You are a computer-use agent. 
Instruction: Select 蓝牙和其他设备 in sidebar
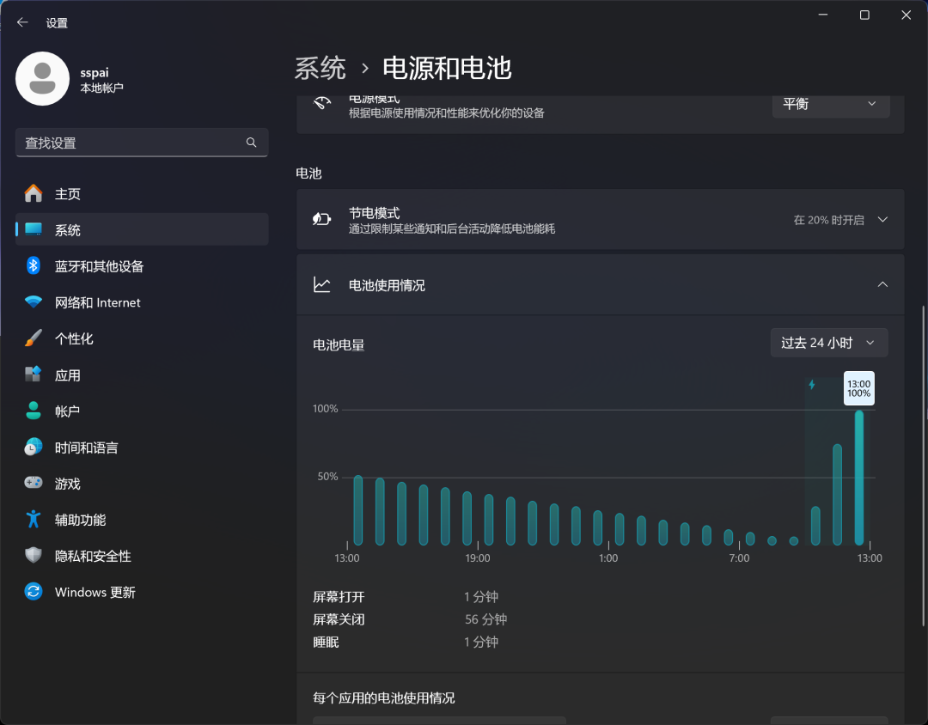(x=142, y=265)
